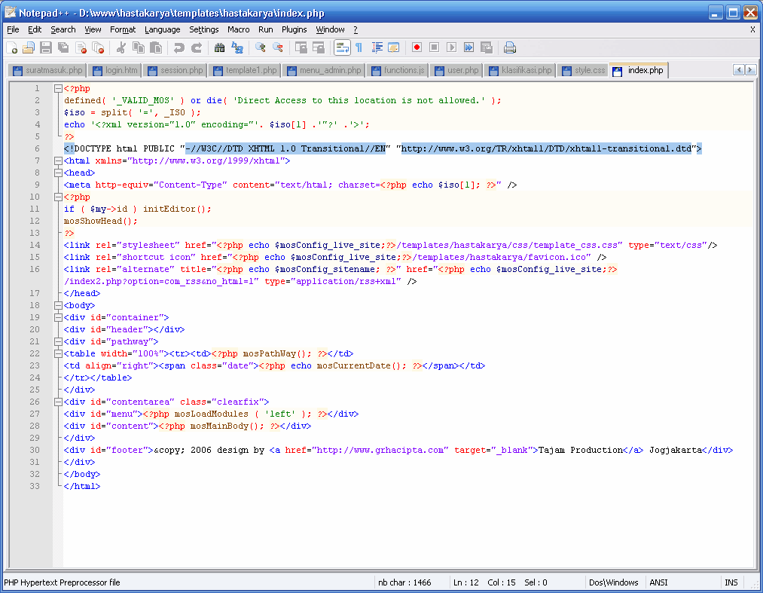Image resolution: width=763 pixels, height=593 pixels.
Task: Click the synchronize horizontal scrolling icon
Action: 319,47
